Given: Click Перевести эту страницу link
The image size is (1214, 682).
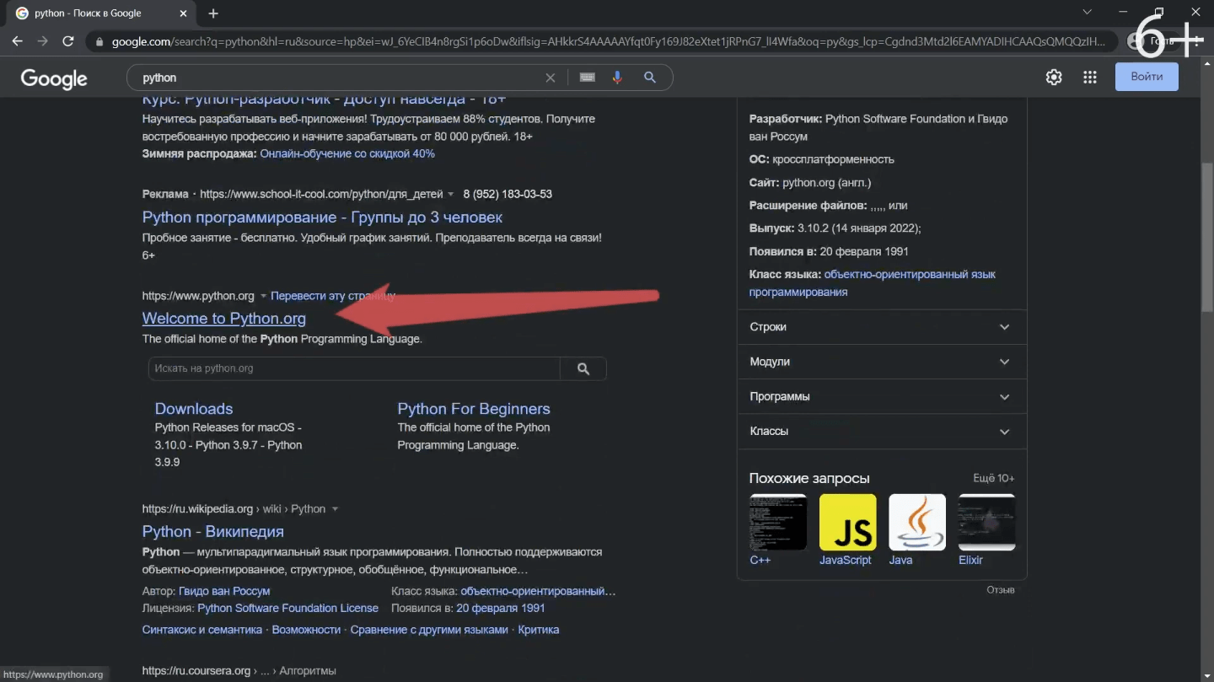Looking at the screenshot, I should tap(333, 296).
